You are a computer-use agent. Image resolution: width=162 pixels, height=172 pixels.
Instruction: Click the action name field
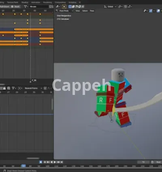point(39,6)
